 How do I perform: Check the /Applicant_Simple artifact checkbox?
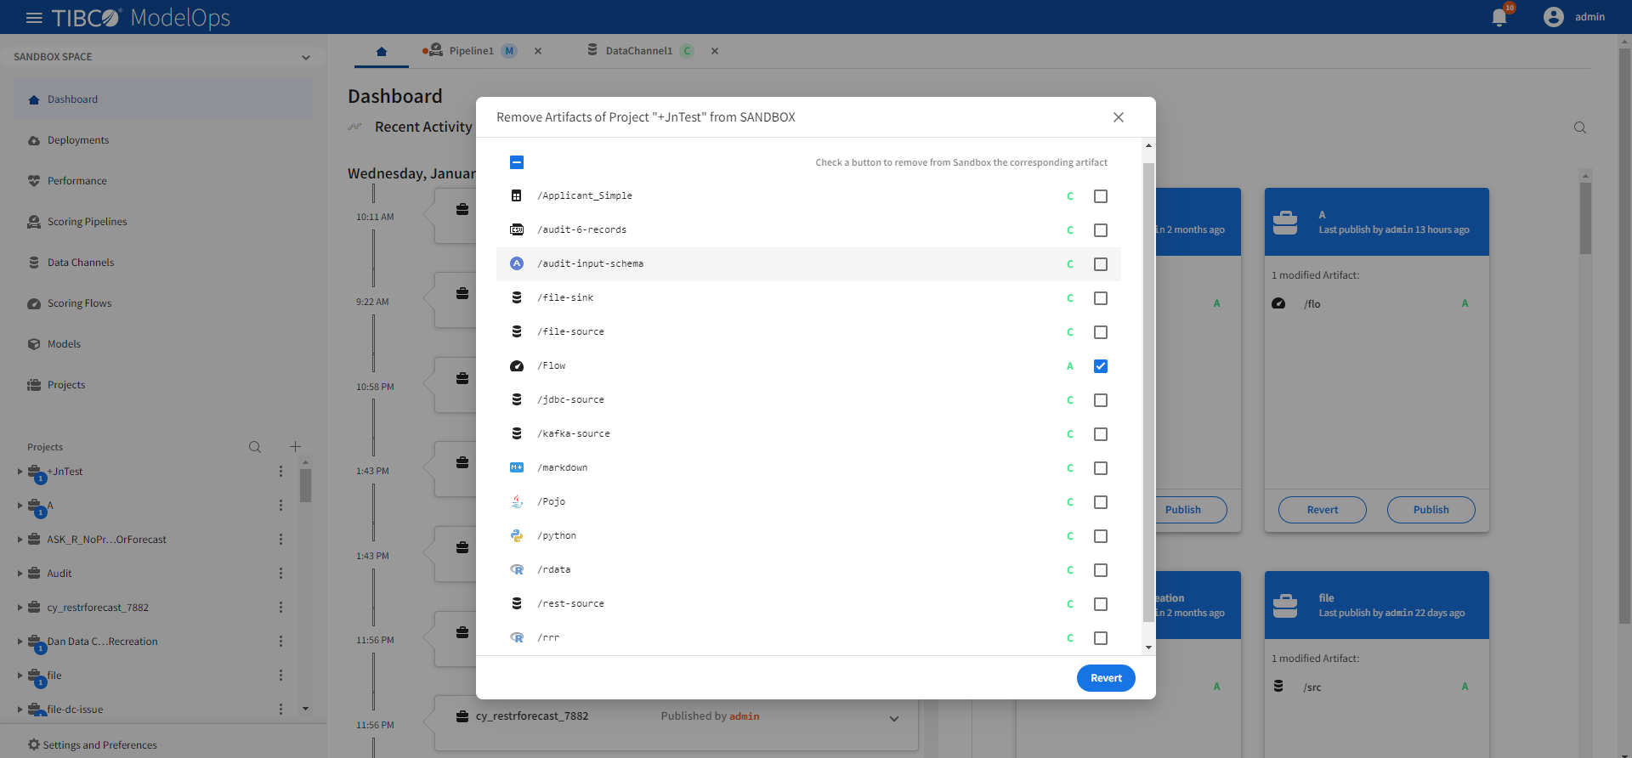click(x=1100, y=196)
